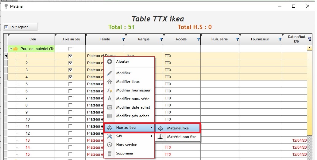This screenshot has width=317, height=160.
Task: Click the table's vertical scrollbar thumb
Action: click(309, 93)
